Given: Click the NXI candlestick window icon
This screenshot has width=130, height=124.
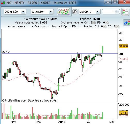Looking at the screenshot, I should [3, 3].
